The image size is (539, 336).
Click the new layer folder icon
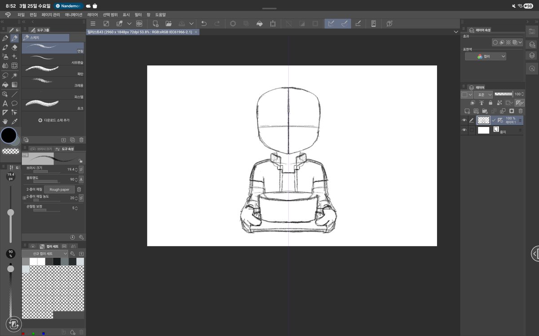pyautogui.click(x=485, y=111)
